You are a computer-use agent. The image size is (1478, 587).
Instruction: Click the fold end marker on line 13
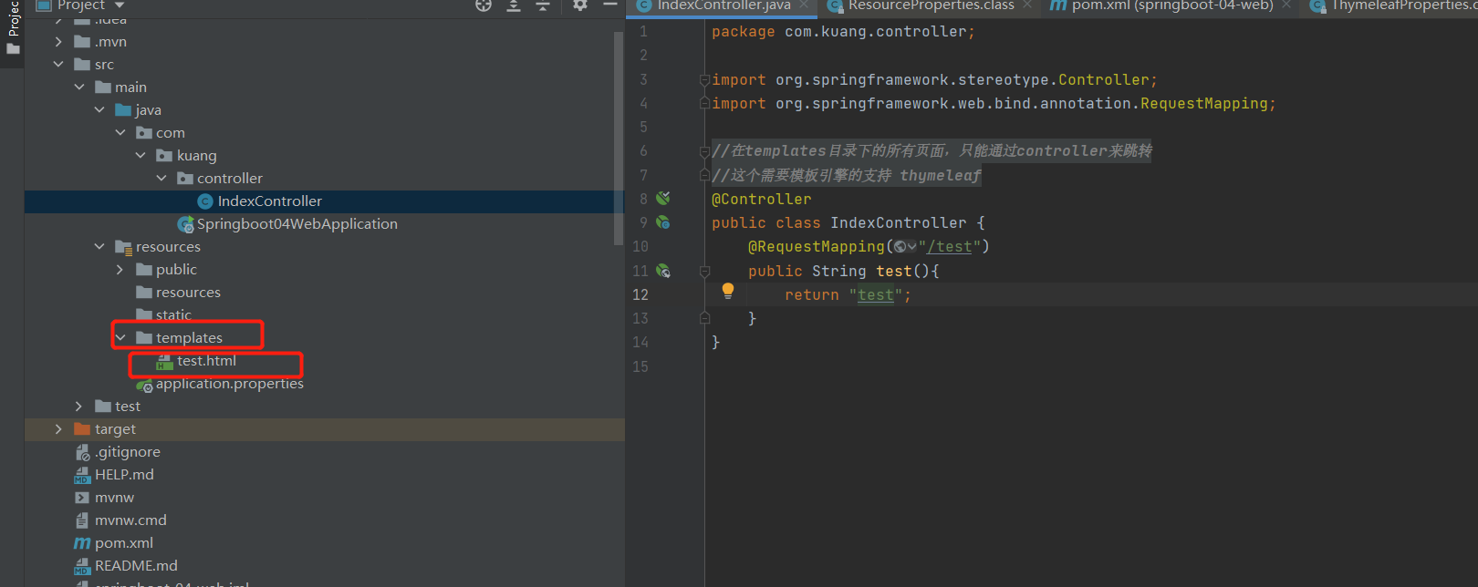tap(704, 318)
